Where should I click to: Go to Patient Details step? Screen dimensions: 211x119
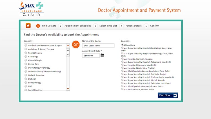coord(134,26)
